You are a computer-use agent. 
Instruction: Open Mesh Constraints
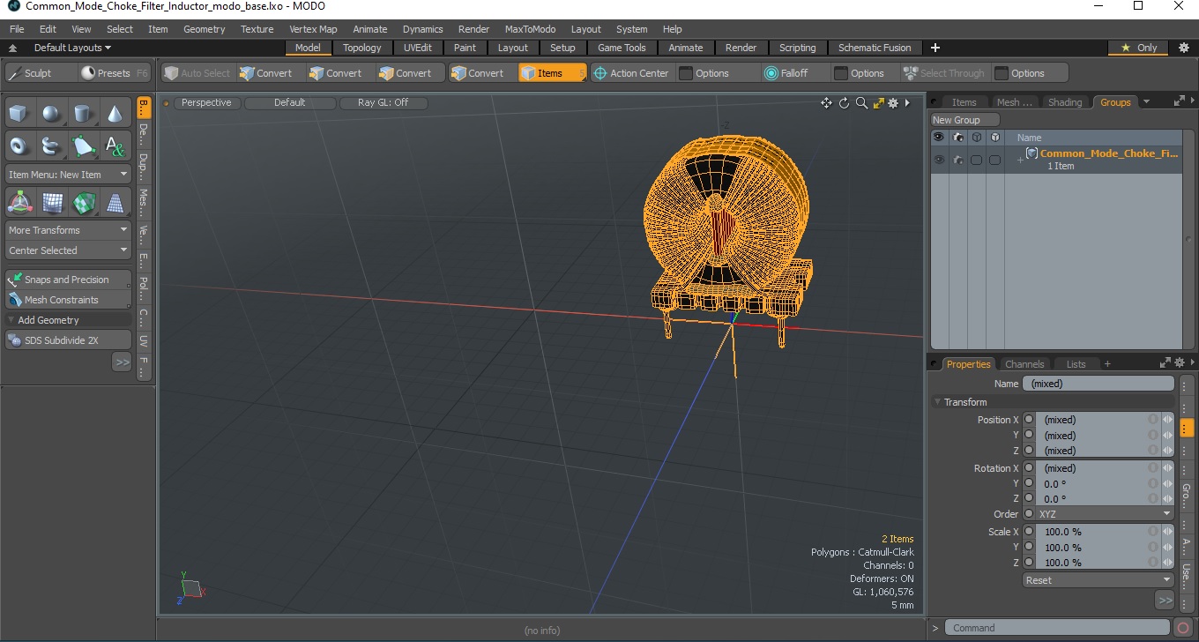coord(68,300)
